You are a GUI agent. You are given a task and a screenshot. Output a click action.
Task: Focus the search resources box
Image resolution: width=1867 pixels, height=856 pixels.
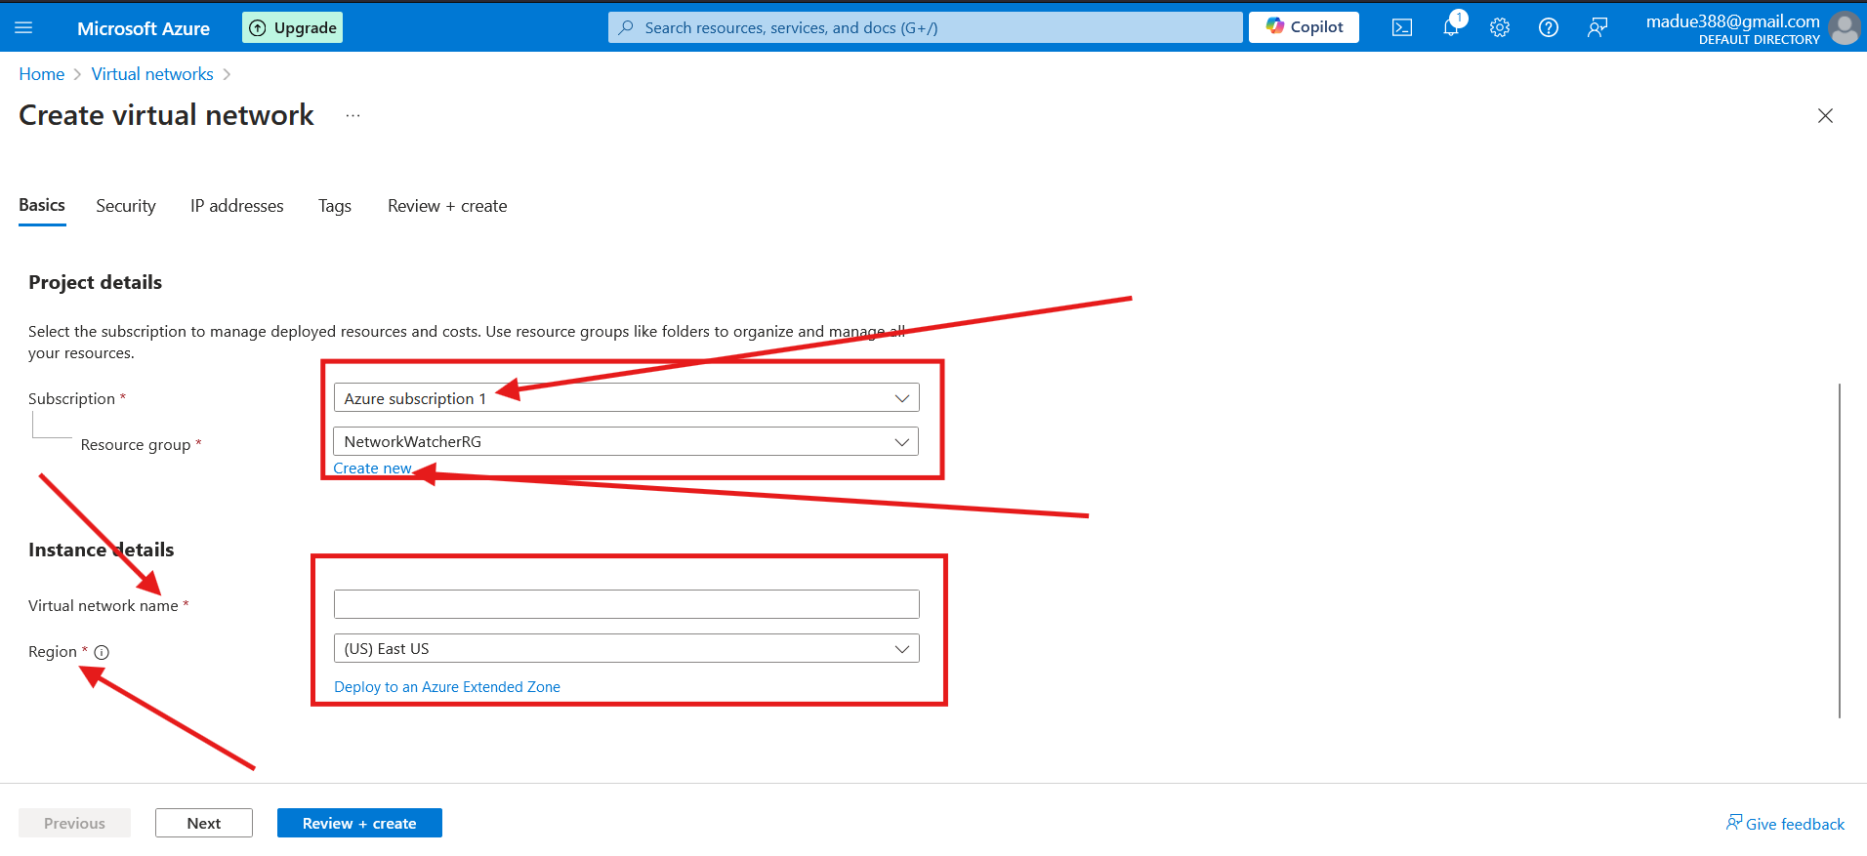click(x=926, y=27)
